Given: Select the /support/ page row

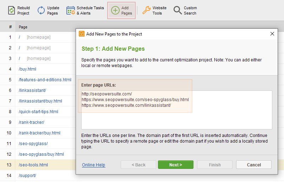Looking at the screenshot, I should click(38, 176).
